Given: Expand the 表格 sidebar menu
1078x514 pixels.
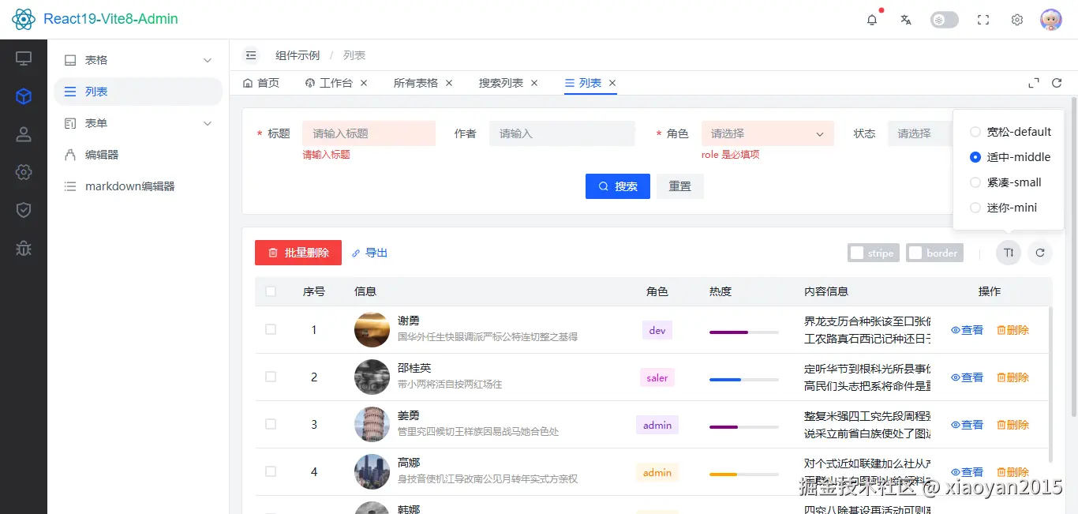Looking at the screenshot, I should 138,60.
